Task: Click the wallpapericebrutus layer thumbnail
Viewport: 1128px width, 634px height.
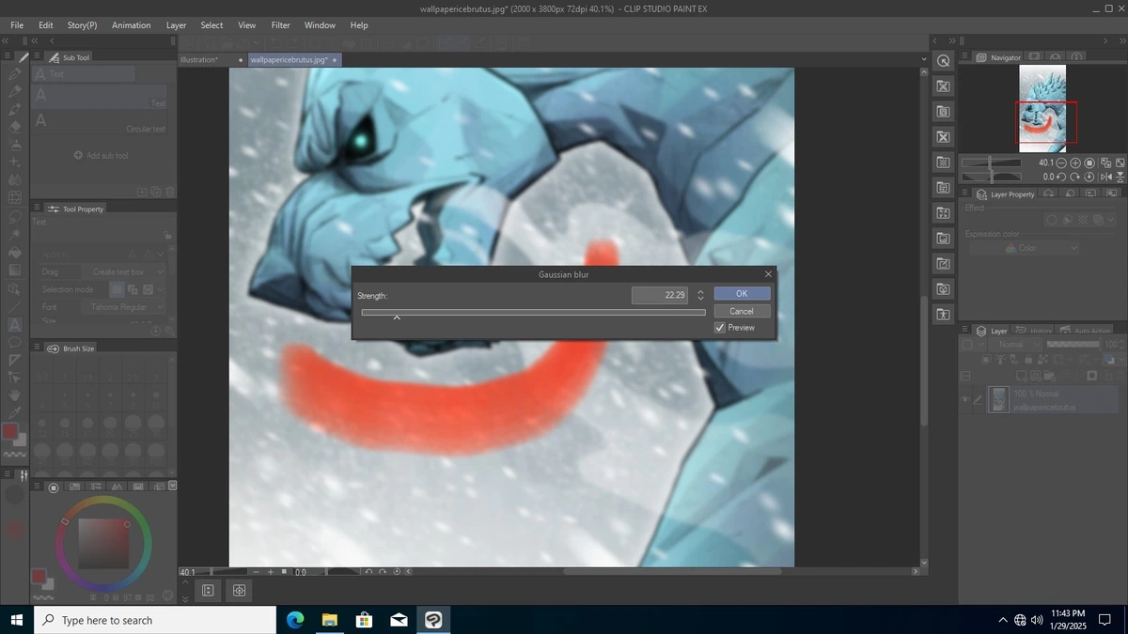Action: [998, 400]
